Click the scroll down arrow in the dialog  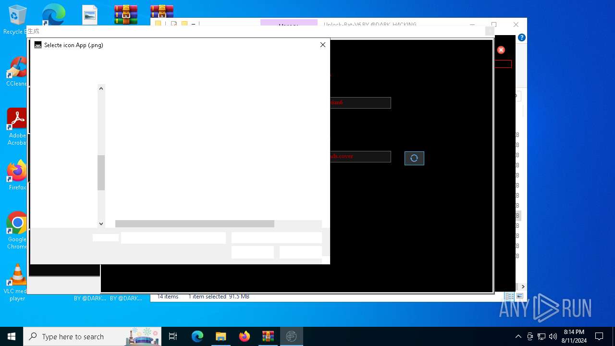tap(101, 223)
